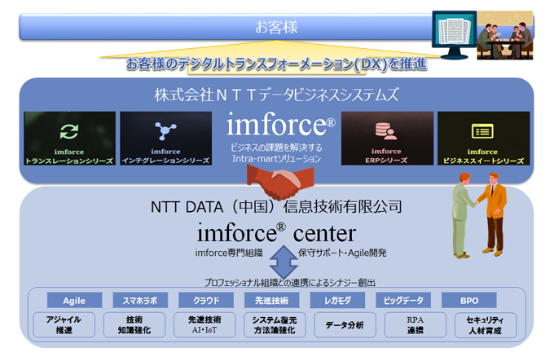Click the 株式会社NTTデータビジネスシステムズ title

point(277,95)
